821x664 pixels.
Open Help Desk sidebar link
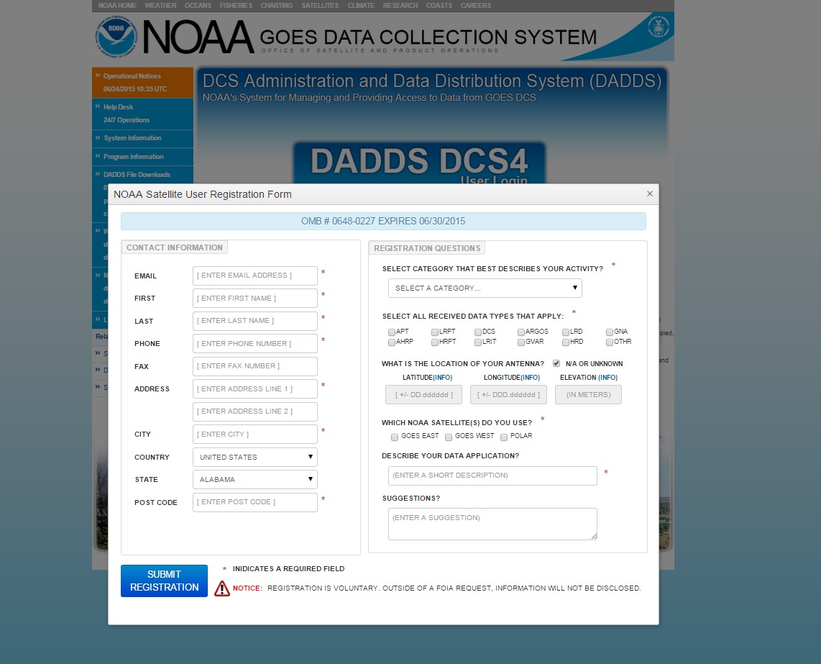coord(119,107)
